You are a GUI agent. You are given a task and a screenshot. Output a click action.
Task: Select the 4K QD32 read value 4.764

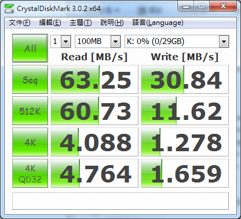pos(94,173)
